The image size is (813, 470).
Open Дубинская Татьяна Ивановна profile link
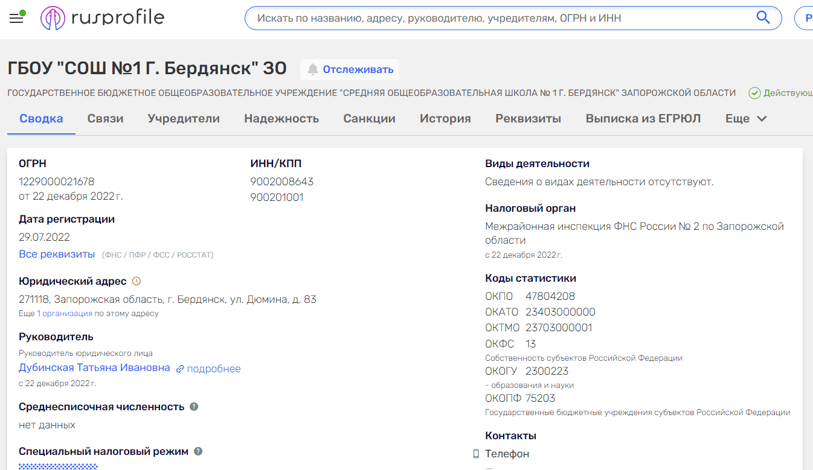(94, 368)
